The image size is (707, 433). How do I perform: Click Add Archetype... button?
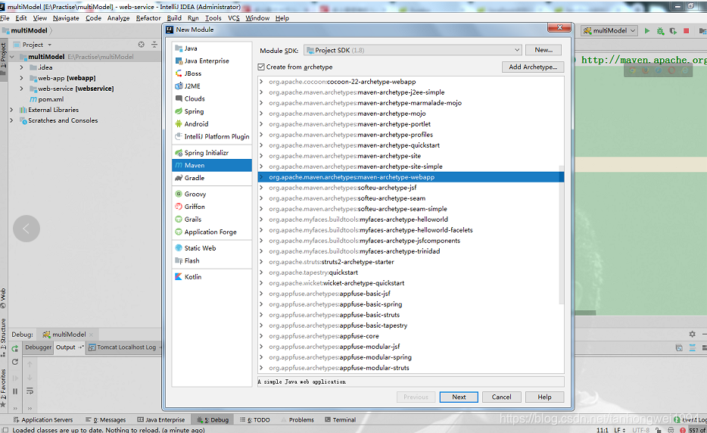pos(532,67)
